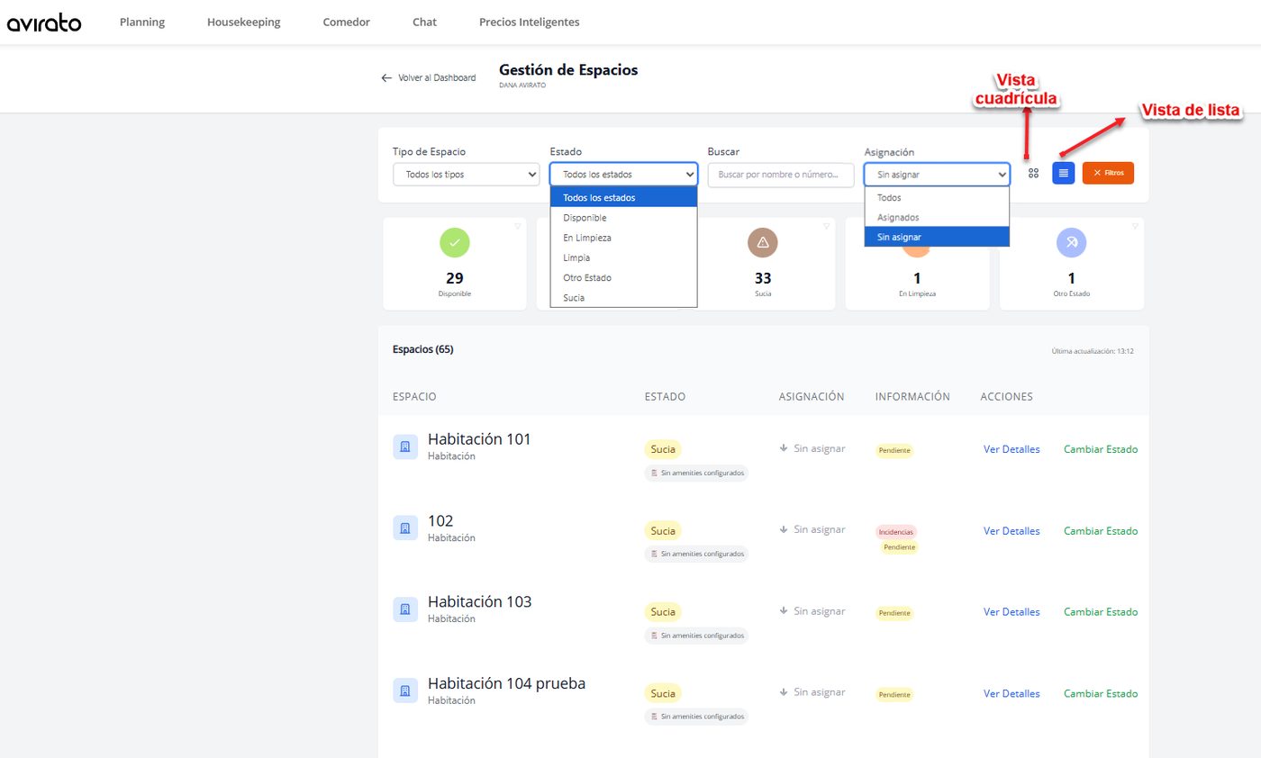Open the Precios Inteligentes tab
The height and width of the screenshot is (758, 1261).
[530, 23]
